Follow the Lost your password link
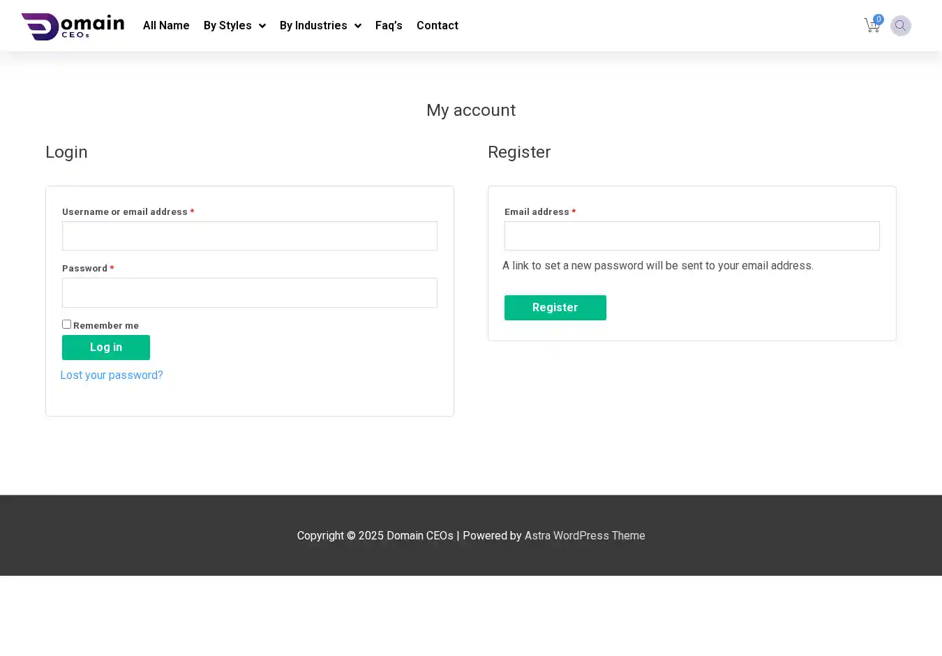This screenshot has width=942, height=656. tap(112, 375)
